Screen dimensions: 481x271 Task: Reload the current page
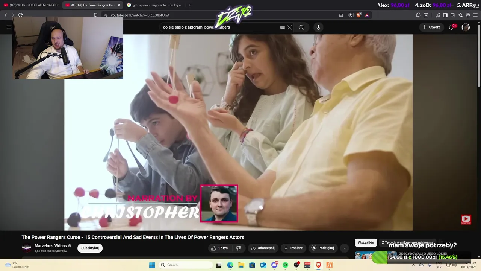click(x=20, y=15)
